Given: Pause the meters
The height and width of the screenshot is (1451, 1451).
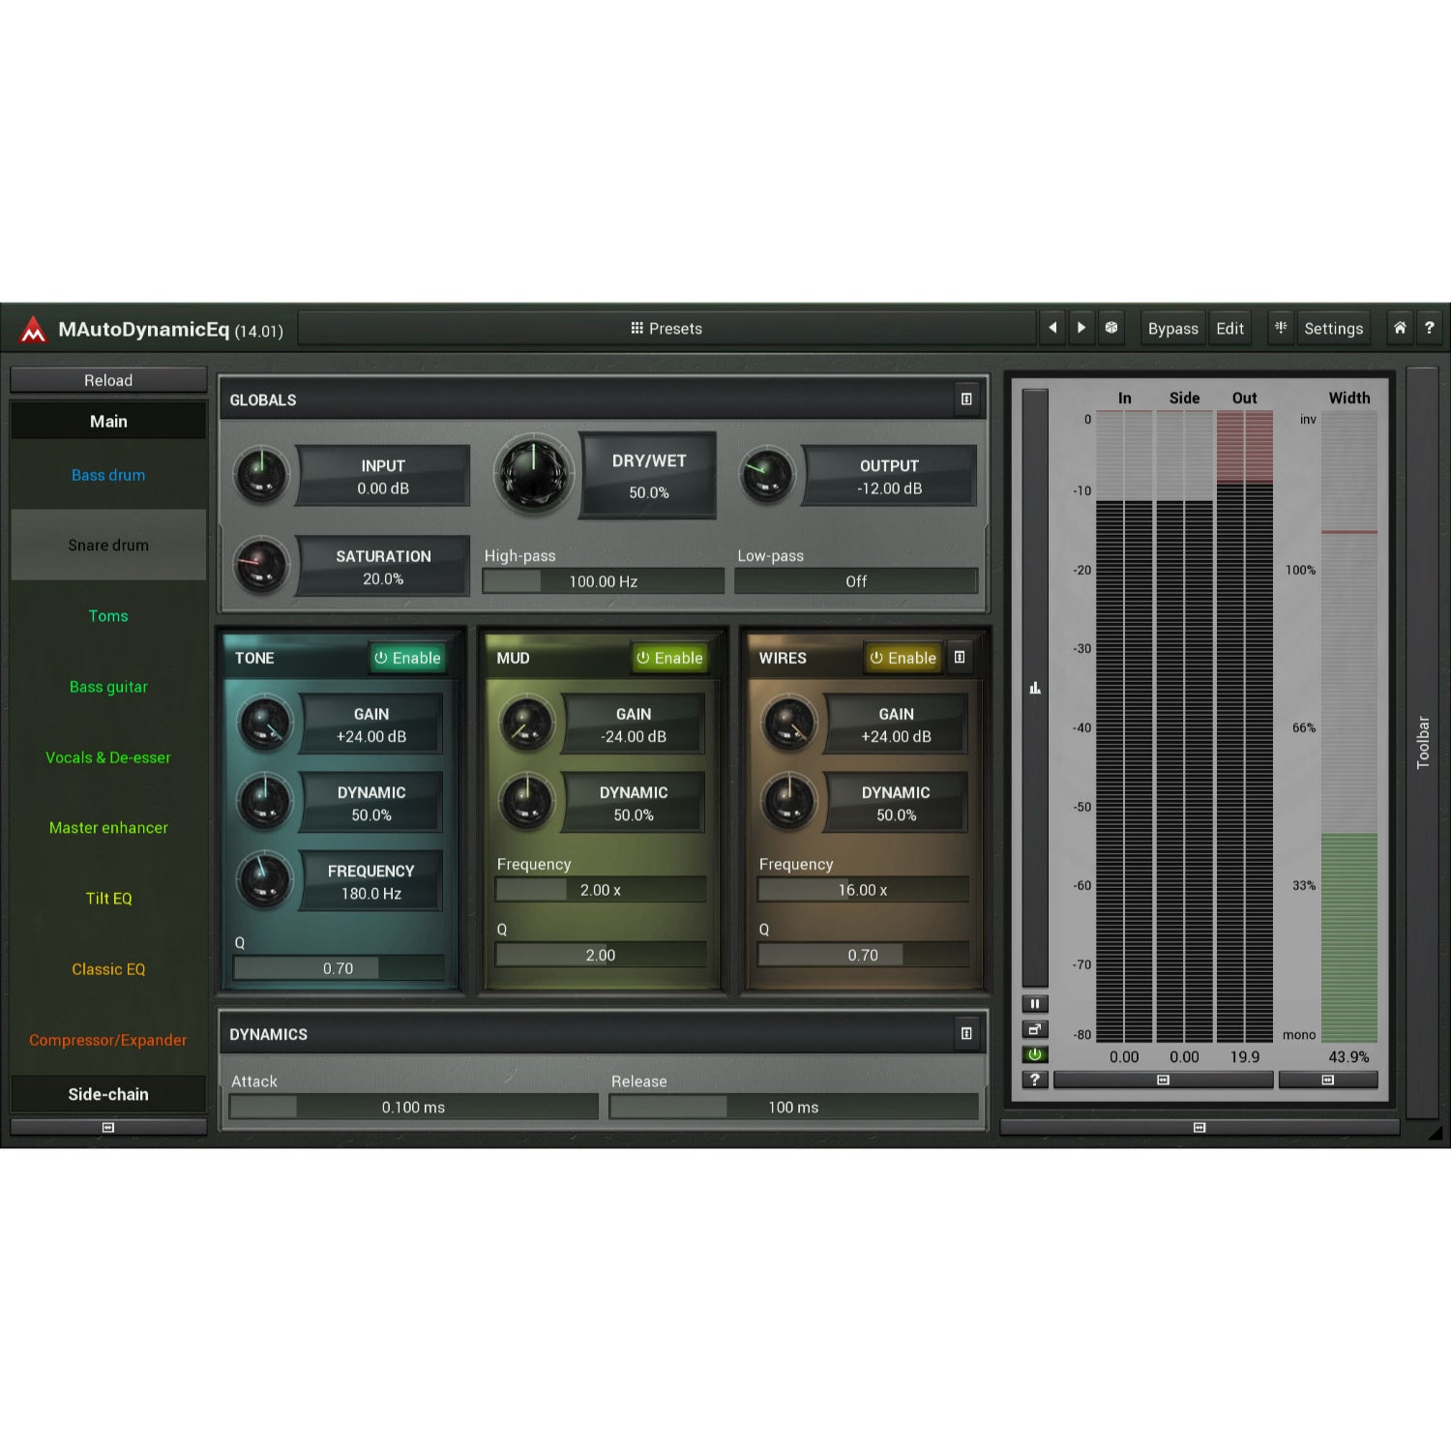Looking at the screenshot, I should click(x=1035, y=1004).
